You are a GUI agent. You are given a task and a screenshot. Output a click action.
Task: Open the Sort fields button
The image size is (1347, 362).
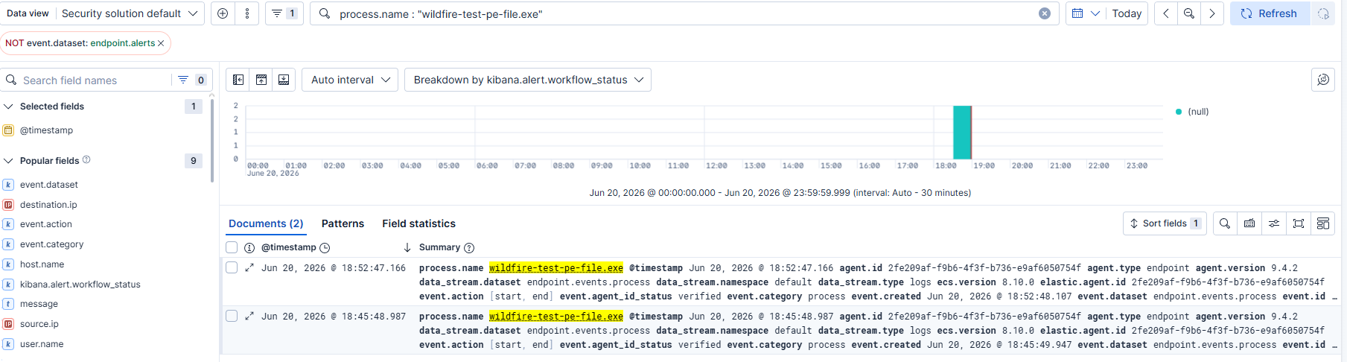1165,223
